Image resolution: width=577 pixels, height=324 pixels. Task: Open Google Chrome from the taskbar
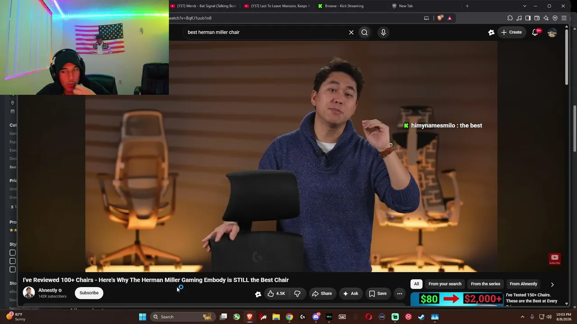click(289, 317)
